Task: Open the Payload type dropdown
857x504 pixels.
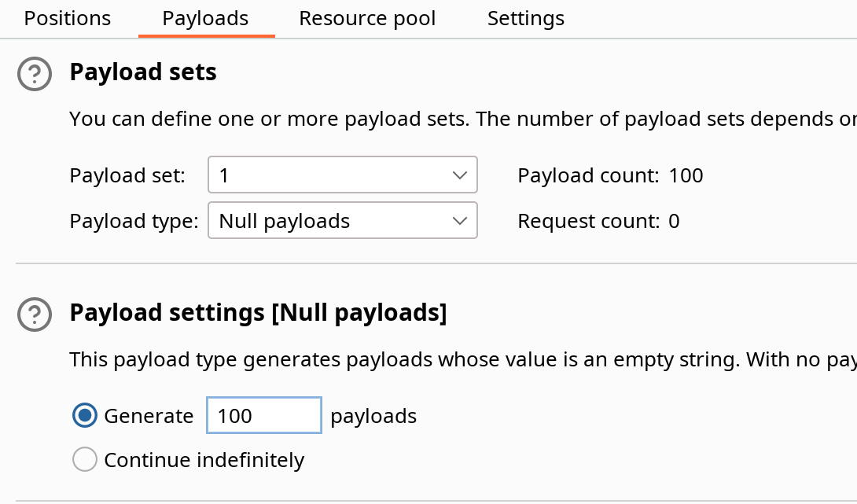Action: (343, 220)
